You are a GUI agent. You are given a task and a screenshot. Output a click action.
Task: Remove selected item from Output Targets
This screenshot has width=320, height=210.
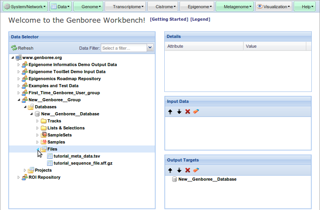(x=187, y=171)
